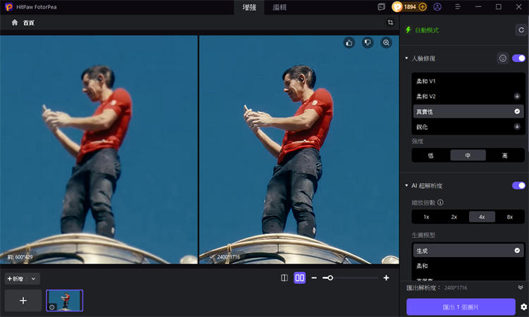The image size is (529, 317).
Task: Collapse the AI 超解析度 section
Action: click(406, 185)
